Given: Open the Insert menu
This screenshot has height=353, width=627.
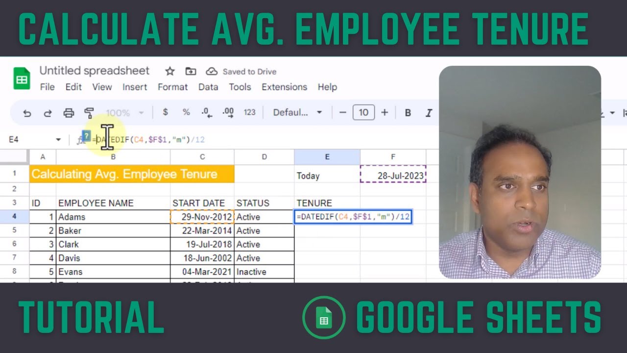Looking at the screenshot, I should 135,87.
